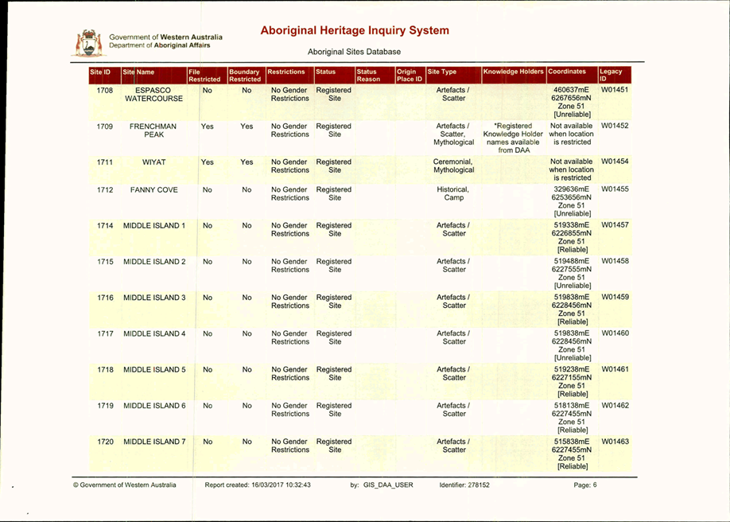Select 'WIYAT' site name
730x522 pixels.
[x=153, y=162]
